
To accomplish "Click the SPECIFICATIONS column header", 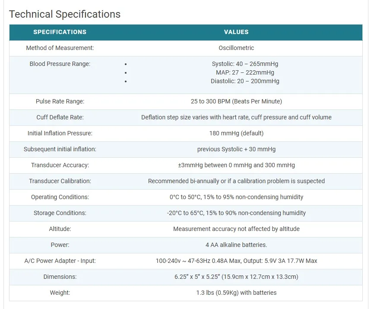I will pyautogui.click(x=60, y=32).
